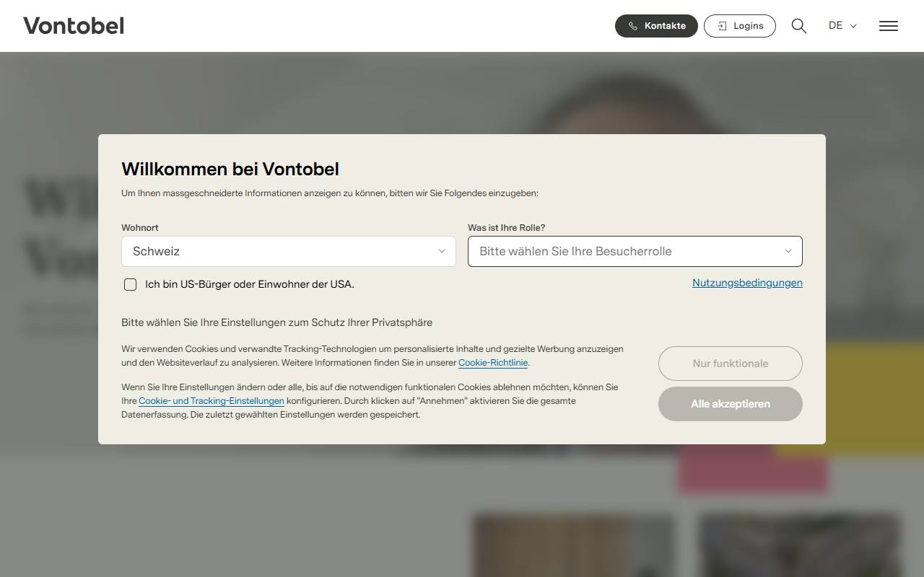Click Alle akzeptieren button

coord(731,404)
